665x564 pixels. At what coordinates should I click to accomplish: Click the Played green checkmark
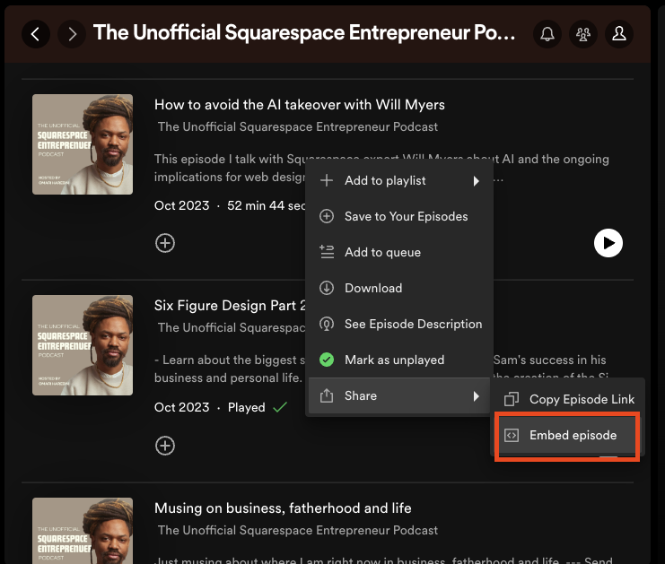280,407
